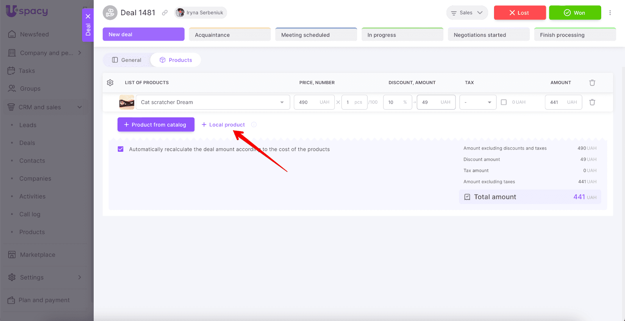Select the Negotiations started stage
The height and width of the screenshot is (321, 625).
pos(488,35)
